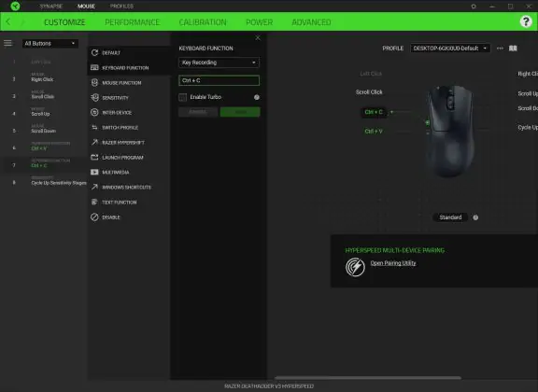Open the All Buttons dropdown
This screenshot has width=538, height=392.
point(50,43)
